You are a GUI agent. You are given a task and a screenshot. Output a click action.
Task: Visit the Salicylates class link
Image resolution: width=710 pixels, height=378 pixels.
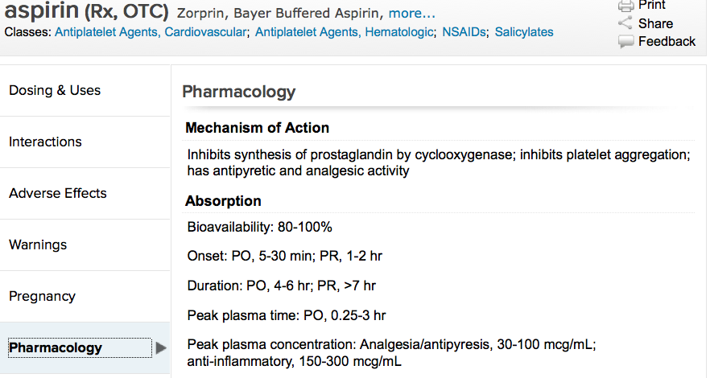tap(524, 32)
